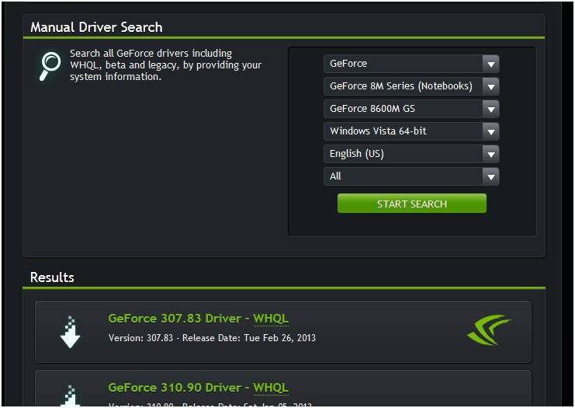
Task: Click download arrow icon for 307.83 driver
Action: pyautogui.click(x=70, y=332)
